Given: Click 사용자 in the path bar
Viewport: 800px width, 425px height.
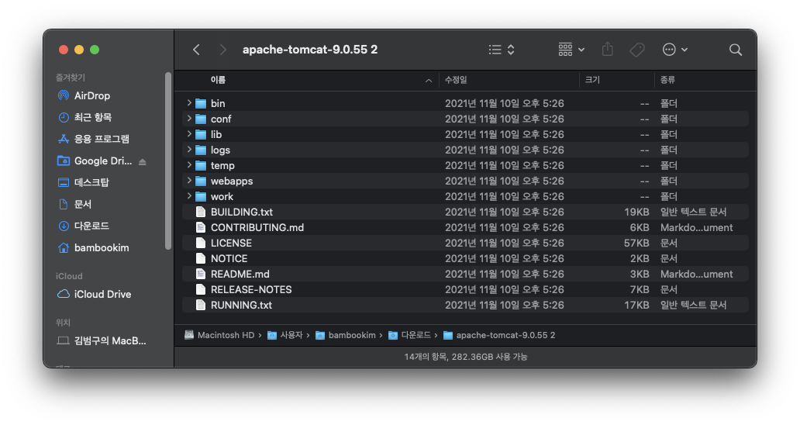Looking at the screenshot, I should click(x=285, y=335).
